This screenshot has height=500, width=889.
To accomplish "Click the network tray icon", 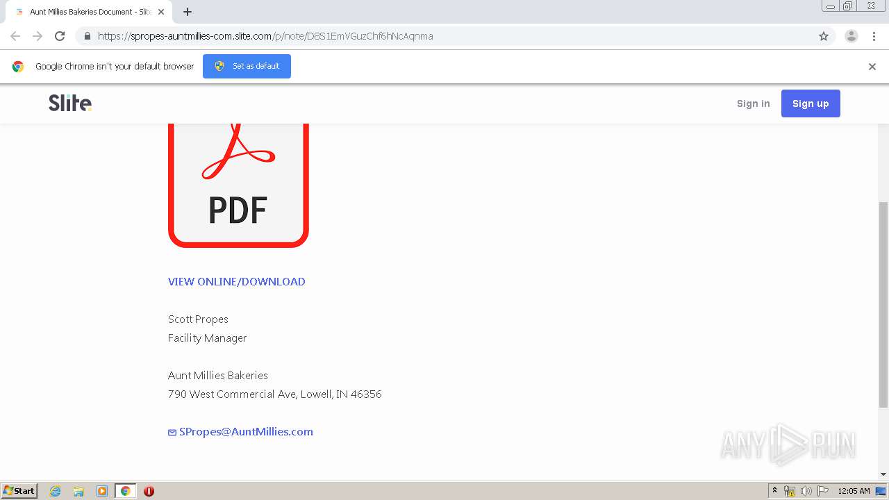I will [x=790, y=491].
